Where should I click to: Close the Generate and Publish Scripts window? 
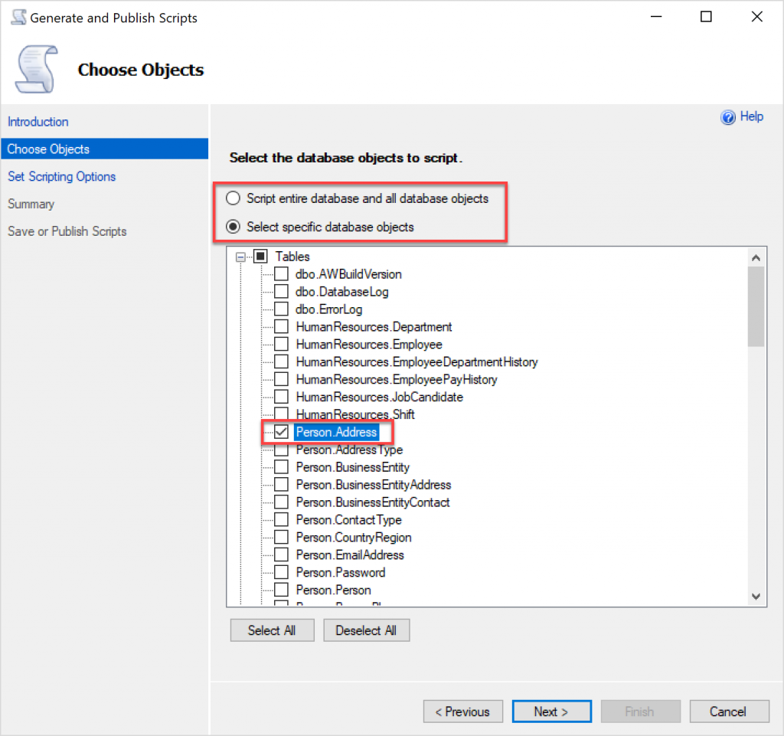click(x=757, y=17)
